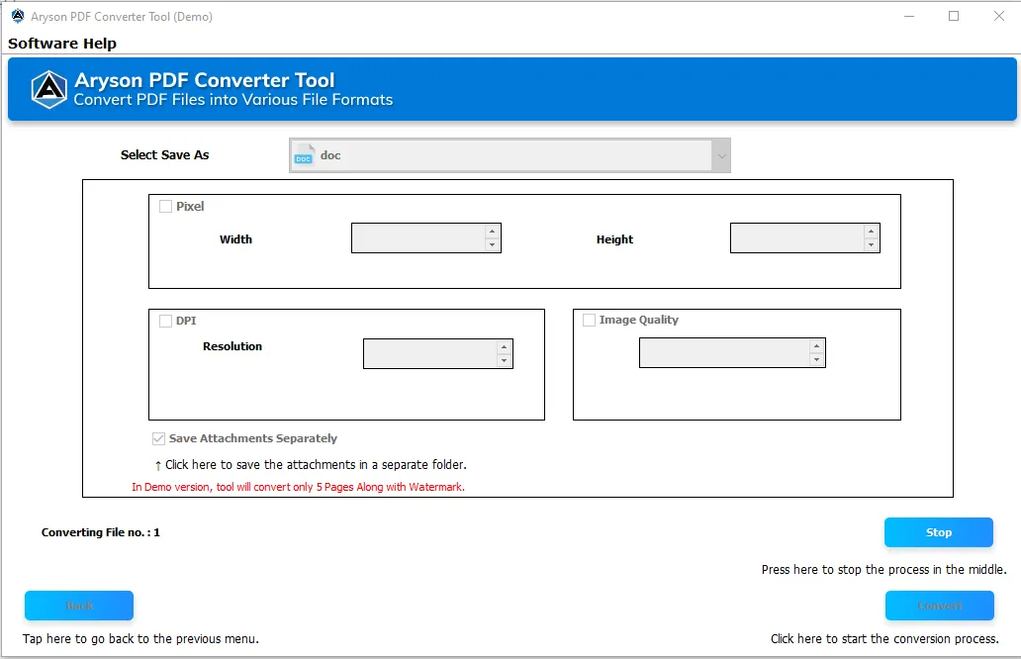Decrease the Width value with down arrow

pyautogui.click(x=493, y=245)
